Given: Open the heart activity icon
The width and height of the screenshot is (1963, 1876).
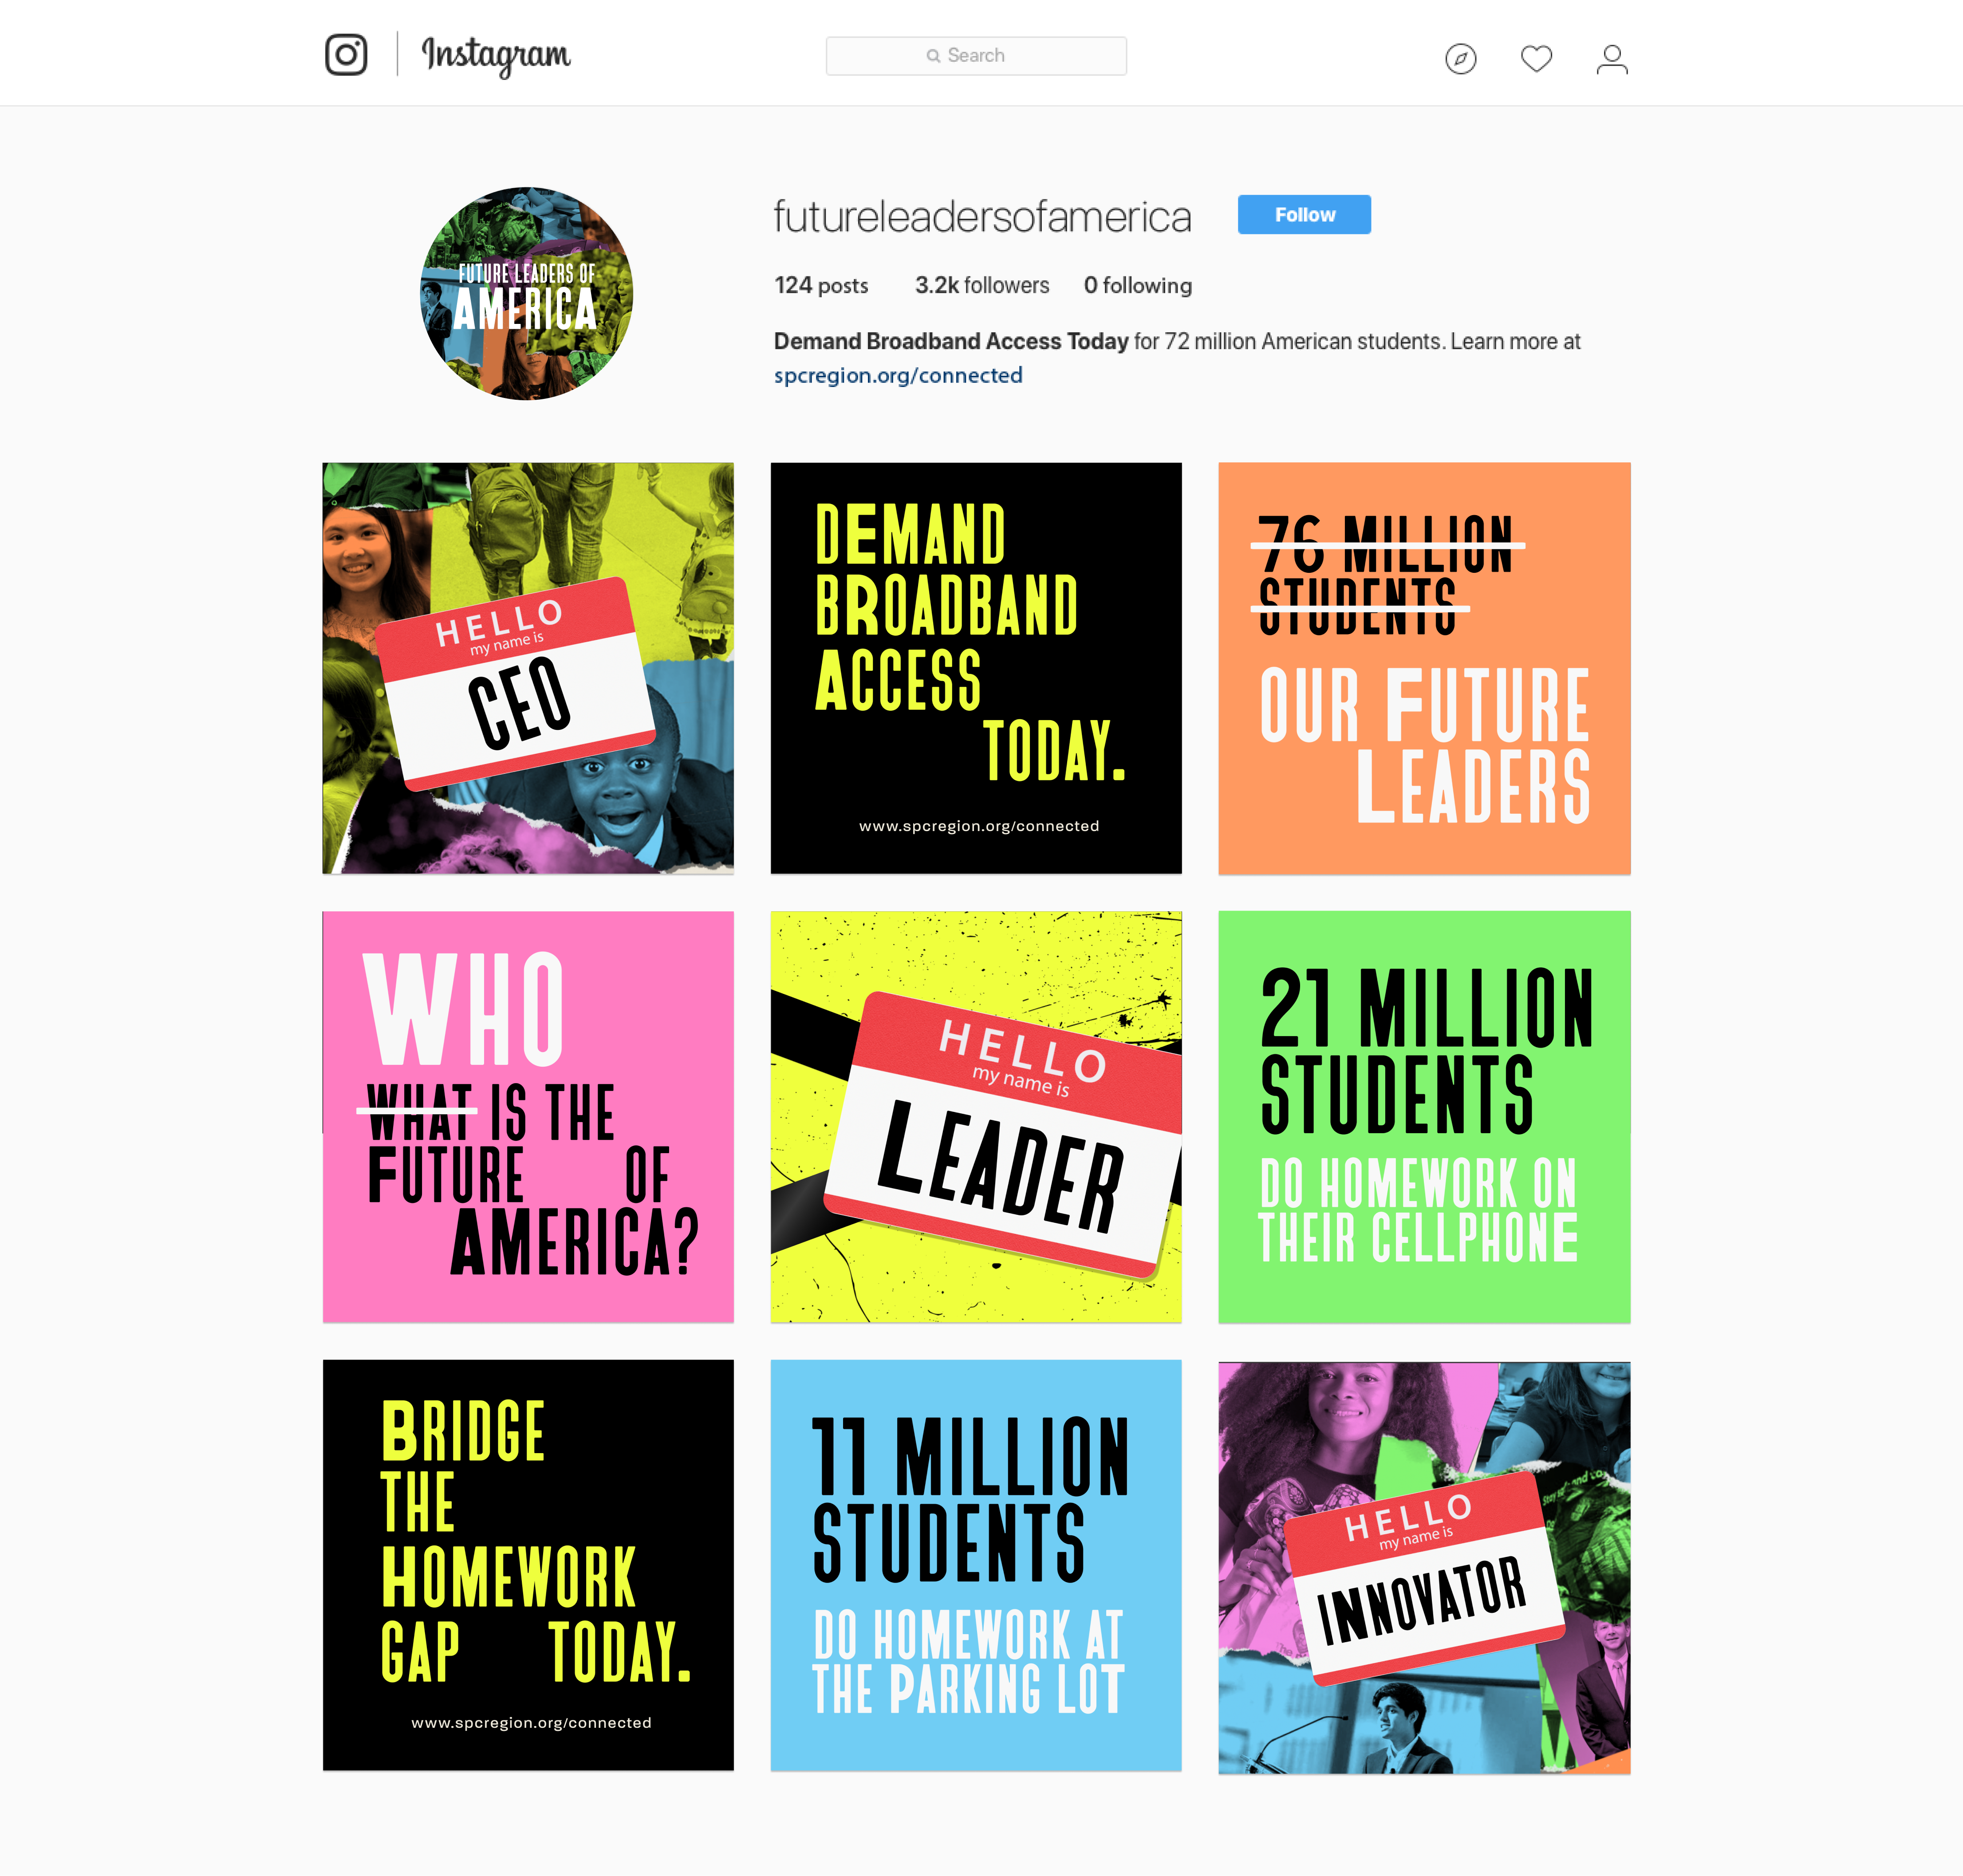Looking at the screenshot, I should click(1536, 59).
